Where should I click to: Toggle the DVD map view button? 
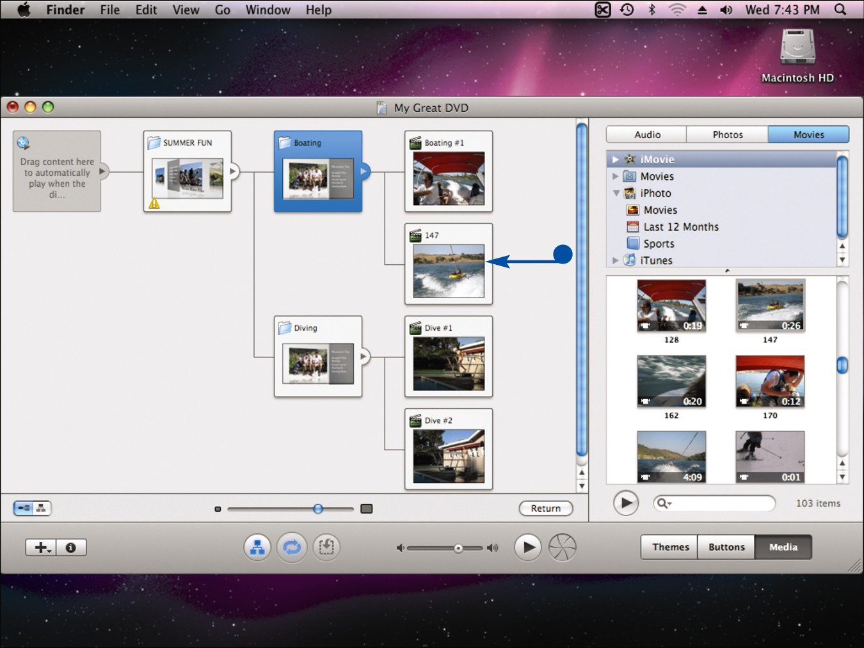tap(257, 548)
